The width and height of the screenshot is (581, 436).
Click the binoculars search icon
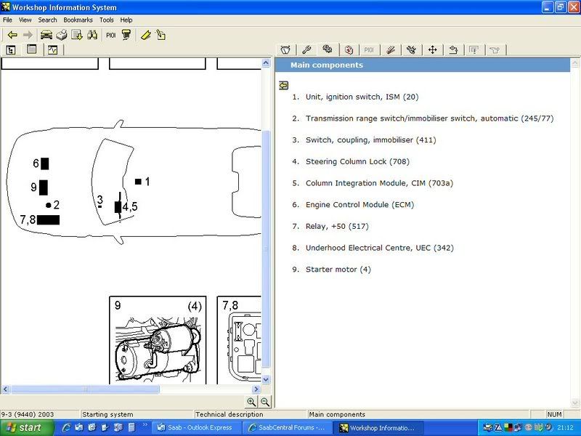click(93, 35)
